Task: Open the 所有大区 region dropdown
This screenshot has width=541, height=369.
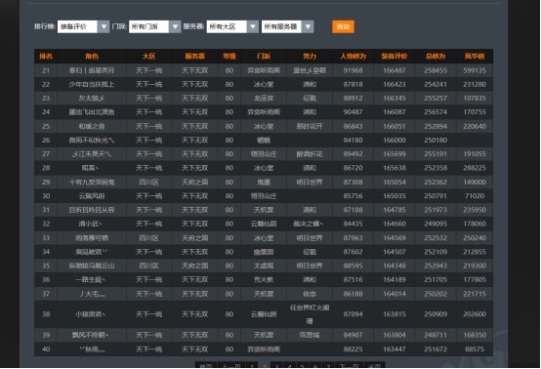Action: [232, 26]
